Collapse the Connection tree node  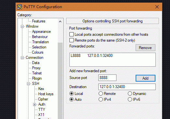(x=22, y=58)
